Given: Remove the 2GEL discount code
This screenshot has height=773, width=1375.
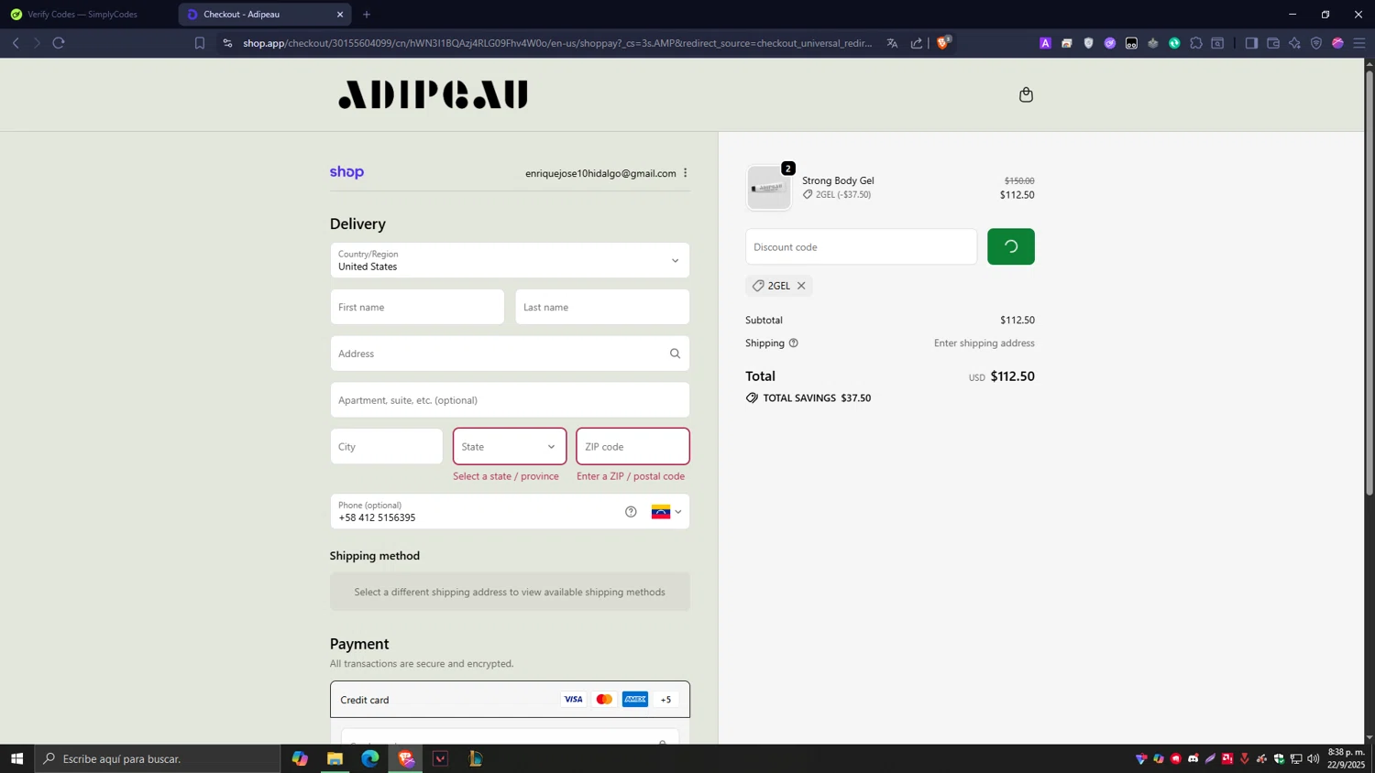Looking at the screenshot, I should 801,286.
